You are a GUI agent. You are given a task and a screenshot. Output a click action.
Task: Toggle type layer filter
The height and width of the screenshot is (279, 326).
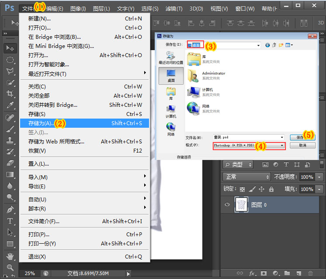(286, 164)
